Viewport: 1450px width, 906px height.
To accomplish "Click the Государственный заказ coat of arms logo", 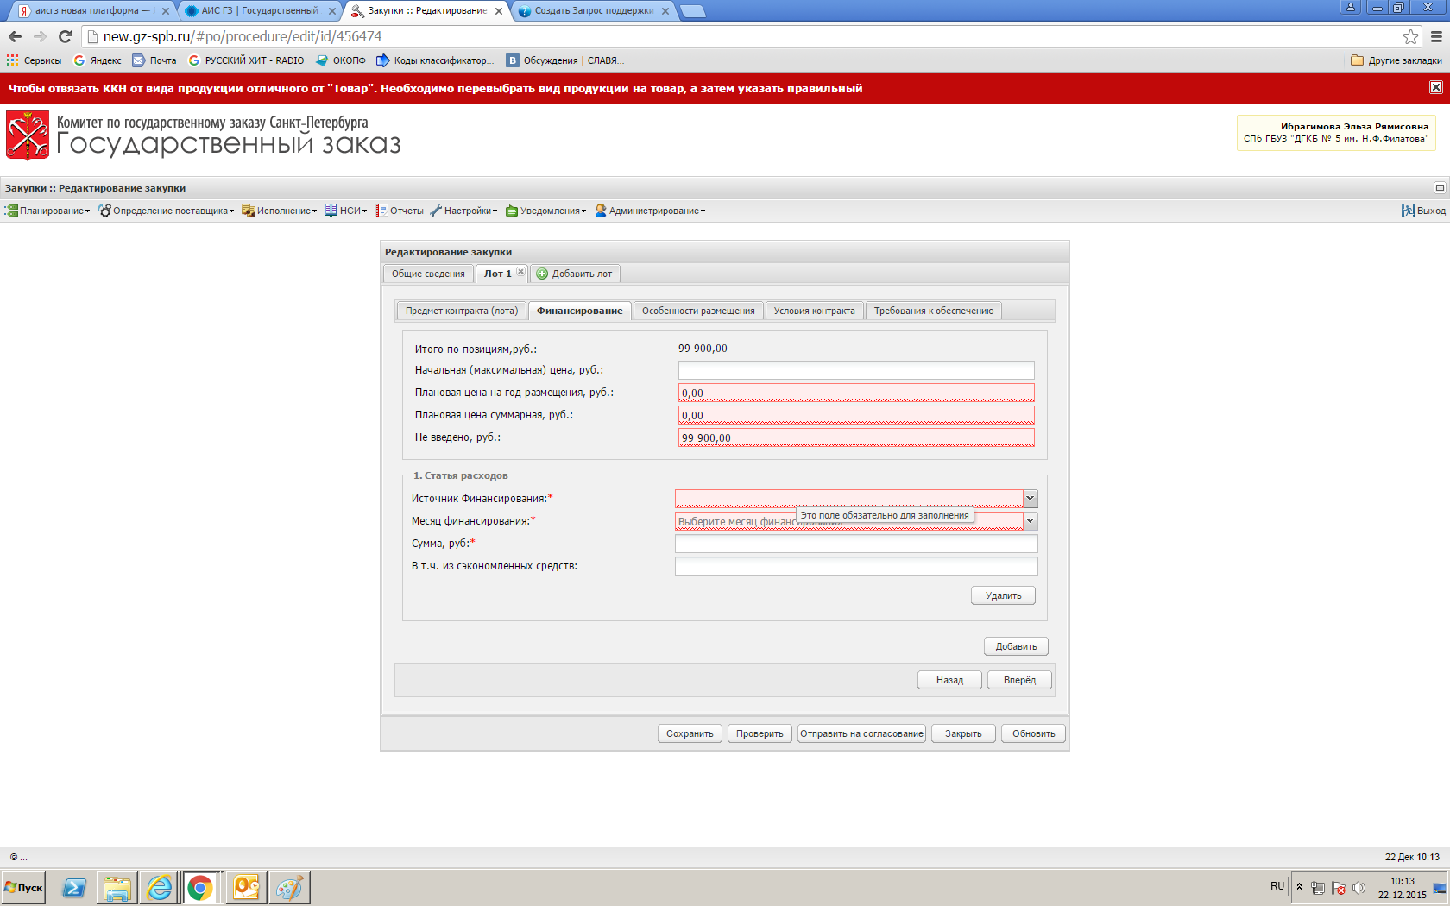I will click(x=28, y=135).
